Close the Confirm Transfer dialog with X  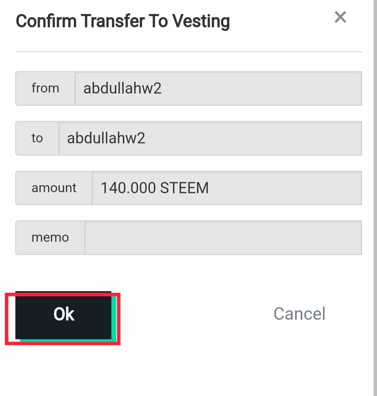tap(340, 17)
